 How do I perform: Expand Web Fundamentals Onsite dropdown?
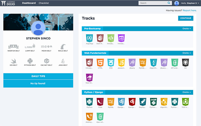coord(186,53)
